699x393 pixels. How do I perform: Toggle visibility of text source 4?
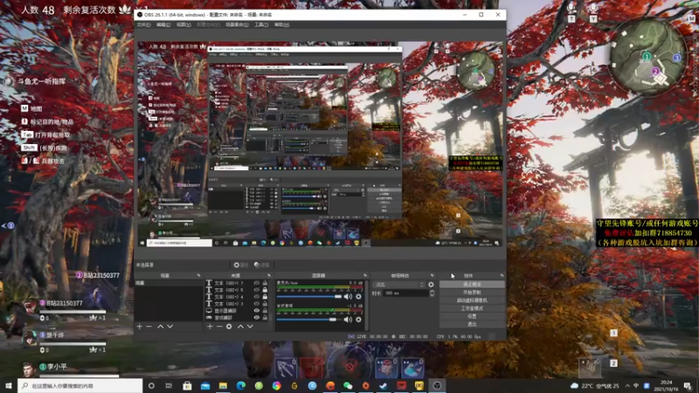[x=256, y=297]
